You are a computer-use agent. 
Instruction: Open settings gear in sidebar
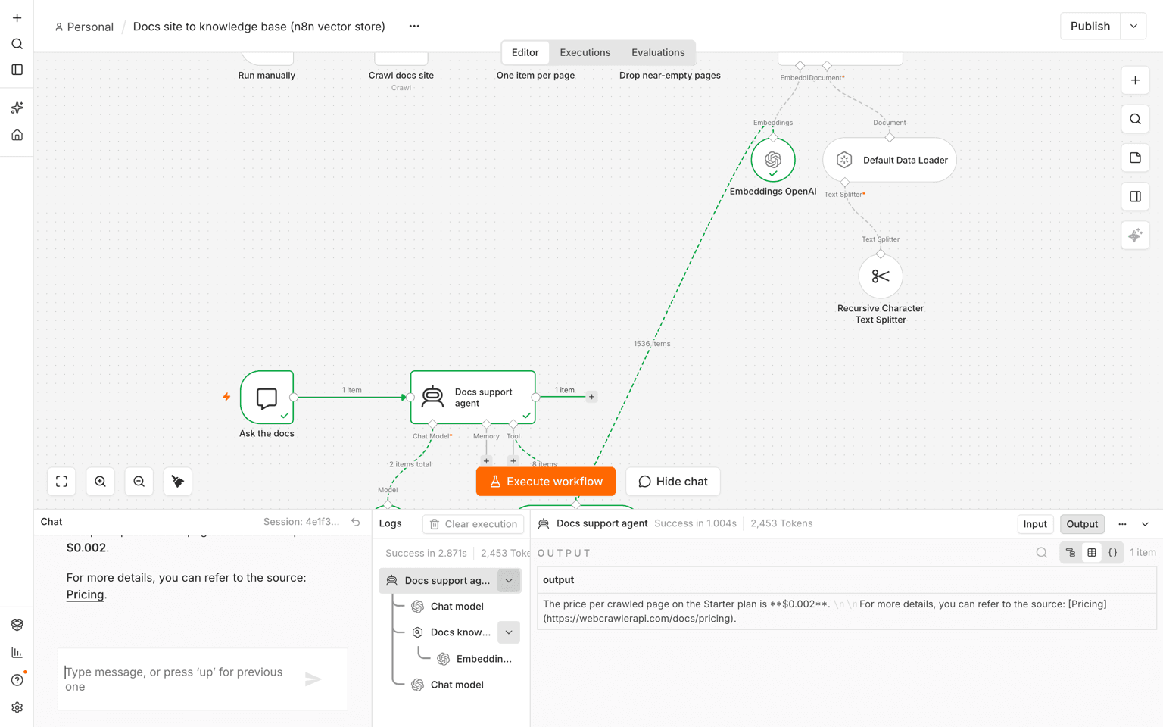17,707
